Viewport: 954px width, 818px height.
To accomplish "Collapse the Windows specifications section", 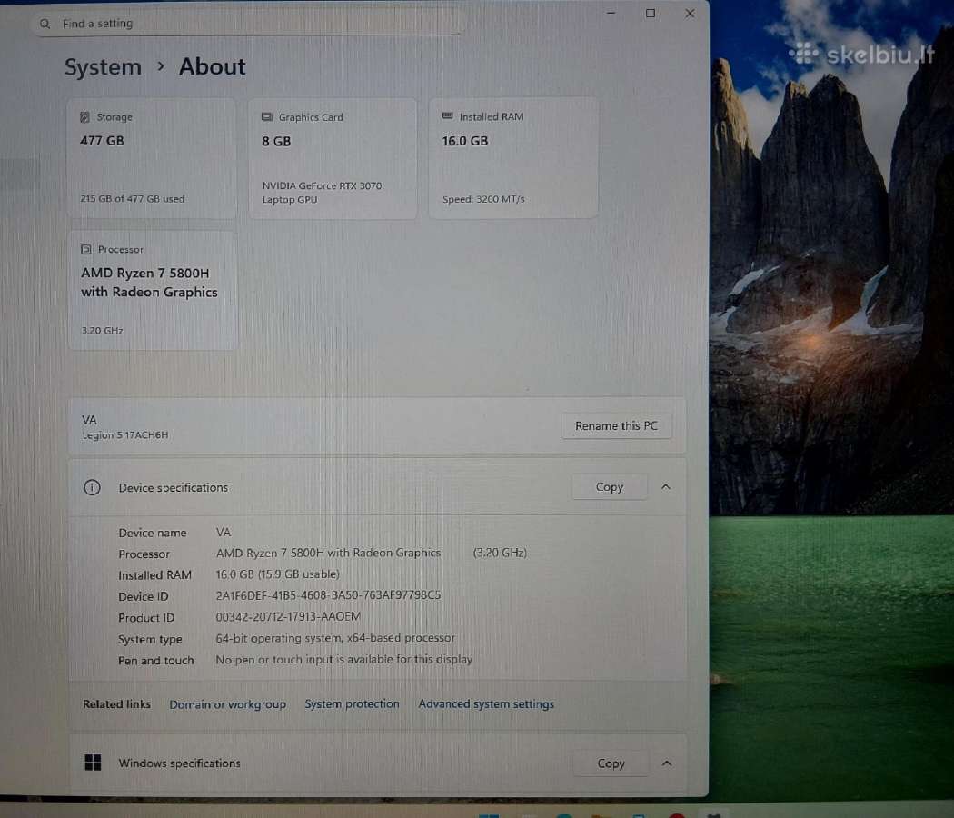I will [667, 763].
